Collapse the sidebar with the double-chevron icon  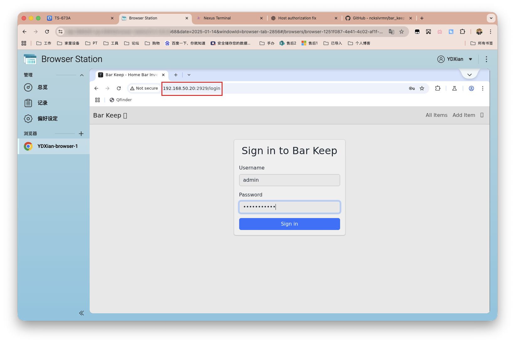(81, 313)
